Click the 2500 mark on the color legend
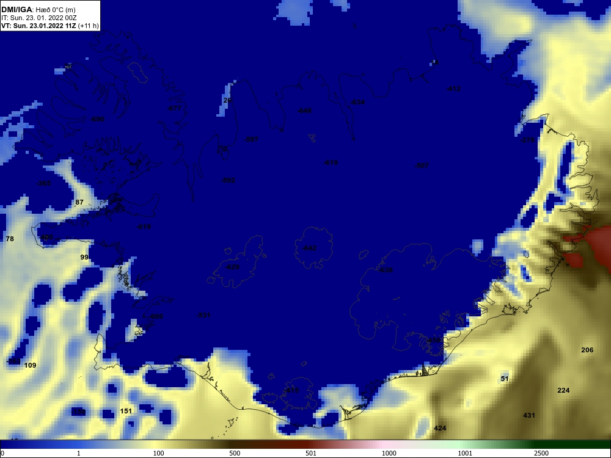611x458 pixels. pyautogui.click(x=541, y=453)
